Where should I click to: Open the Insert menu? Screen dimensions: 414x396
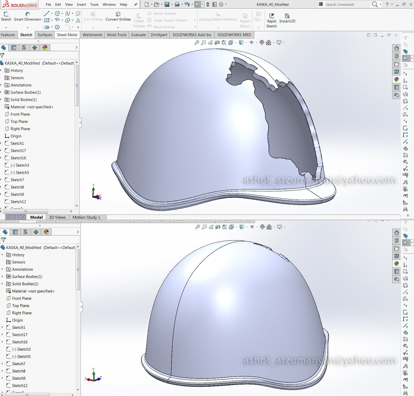click(x=81, y=4)
